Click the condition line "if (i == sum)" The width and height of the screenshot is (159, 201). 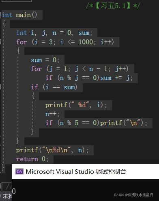pyautogui.click(x=54, y=87)
